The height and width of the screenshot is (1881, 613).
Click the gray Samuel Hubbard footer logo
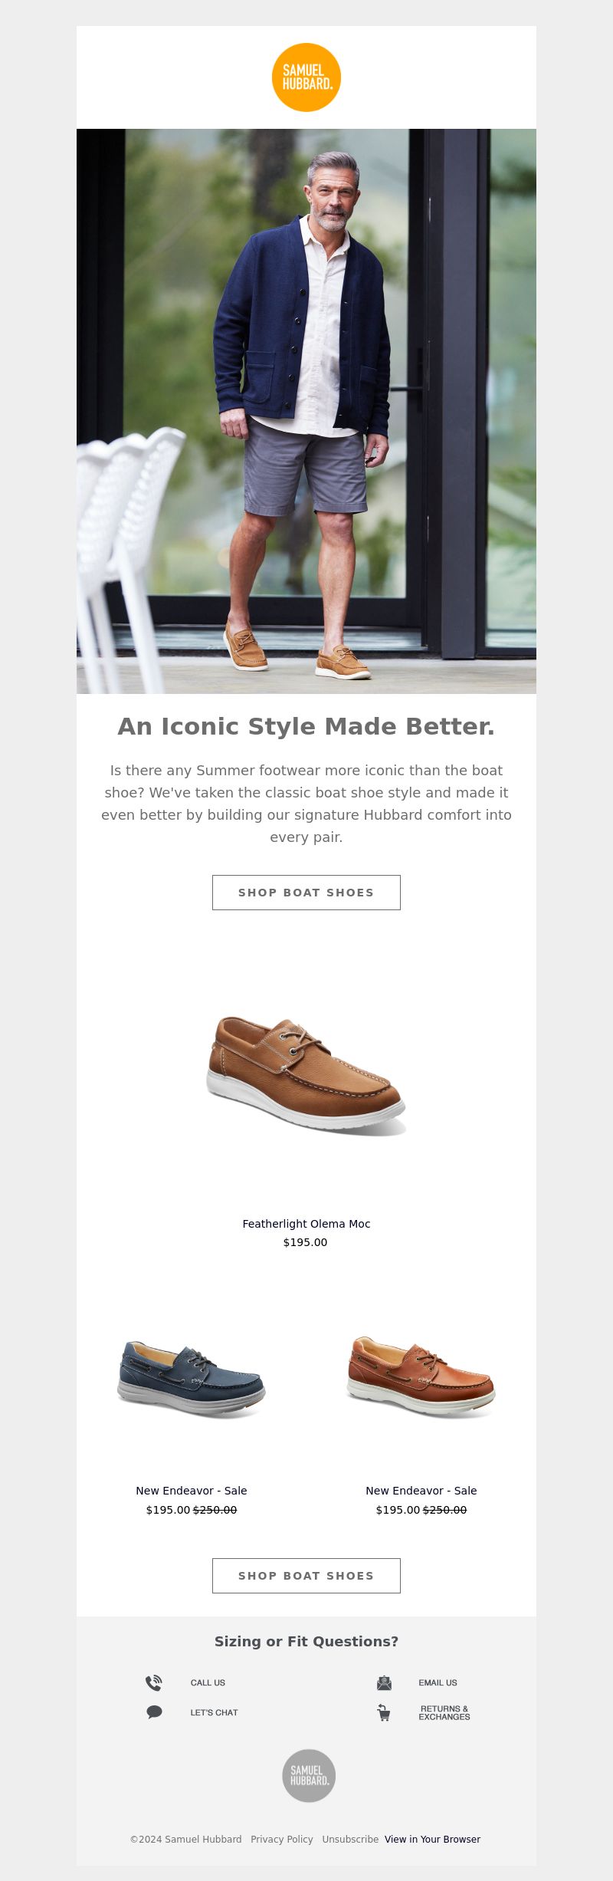(309, 1775)
